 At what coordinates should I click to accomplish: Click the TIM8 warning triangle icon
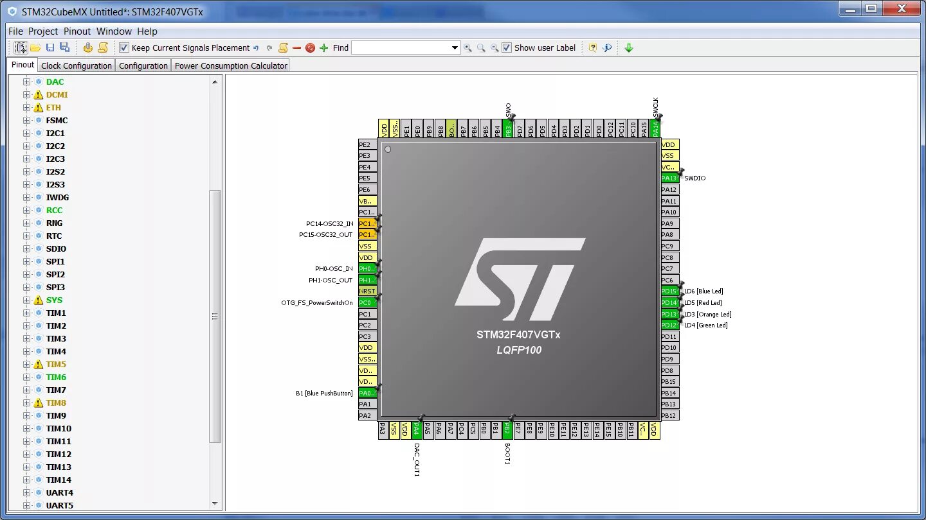(38, 403)
